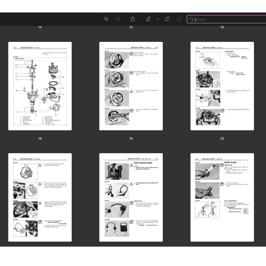Open page 20 Spark Plugs thumbnail
Screen dimensions: 266x266
(x=222, y=197)
